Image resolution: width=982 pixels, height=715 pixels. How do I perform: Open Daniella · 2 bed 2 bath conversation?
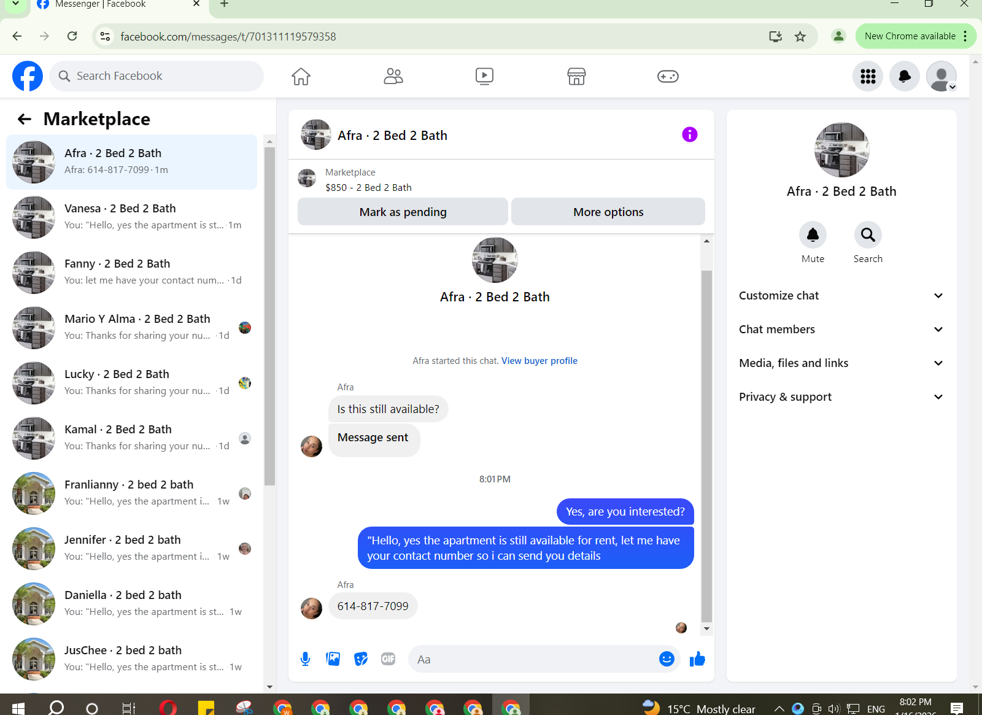[132, 604]
